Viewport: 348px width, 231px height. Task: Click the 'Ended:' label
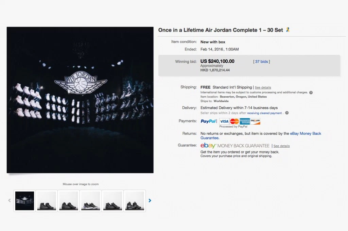(191, 49)
